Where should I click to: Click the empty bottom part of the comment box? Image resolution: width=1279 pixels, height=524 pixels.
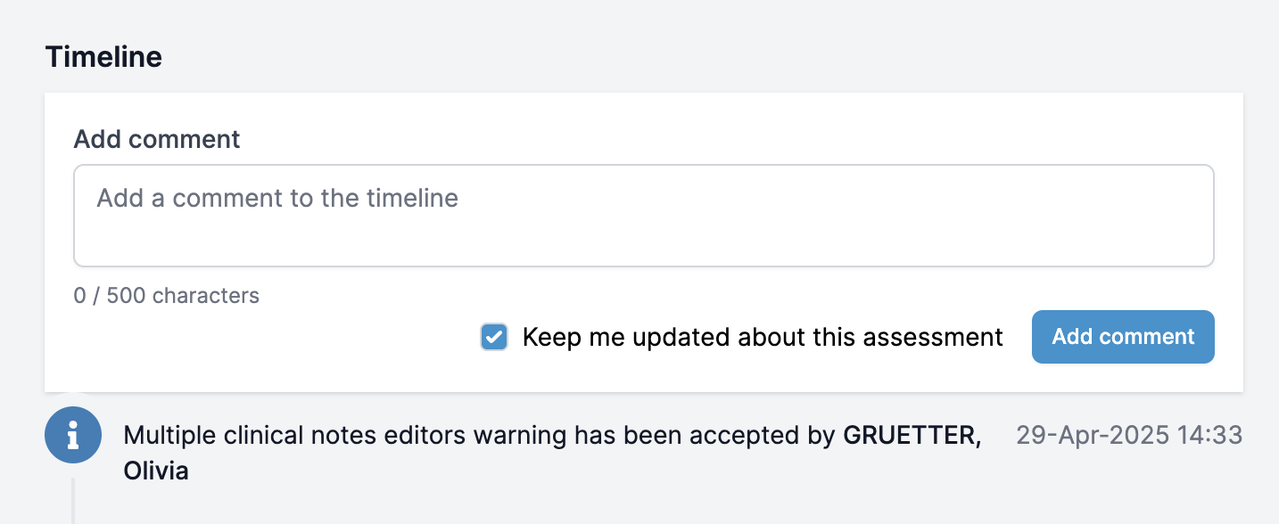click(x=643, y=245)
